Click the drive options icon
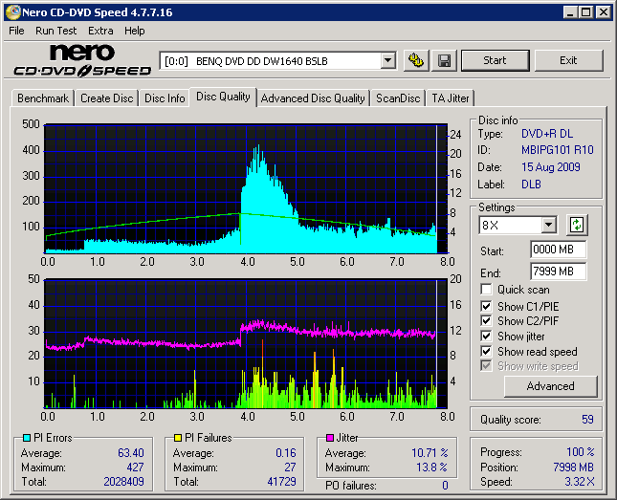The image size is (617, 500). [415, 60]
